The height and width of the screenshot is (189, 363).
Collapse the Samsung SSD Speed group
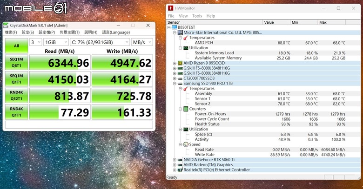click(x=180, y=144)
